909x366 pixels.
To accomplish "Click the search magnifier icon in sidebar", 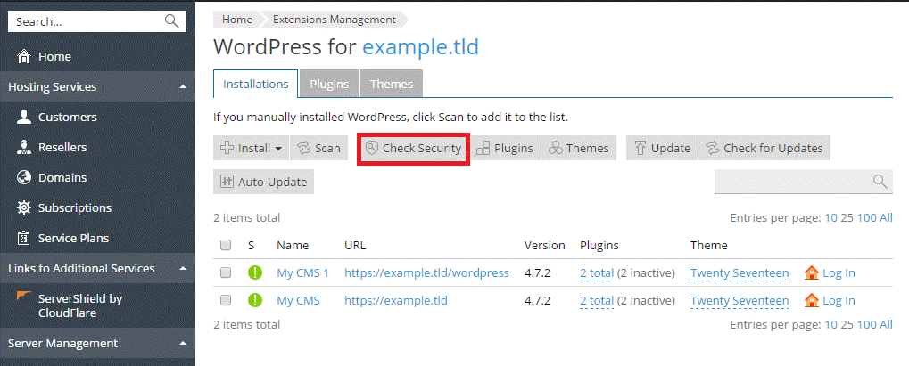I will (x=172, y=21).
